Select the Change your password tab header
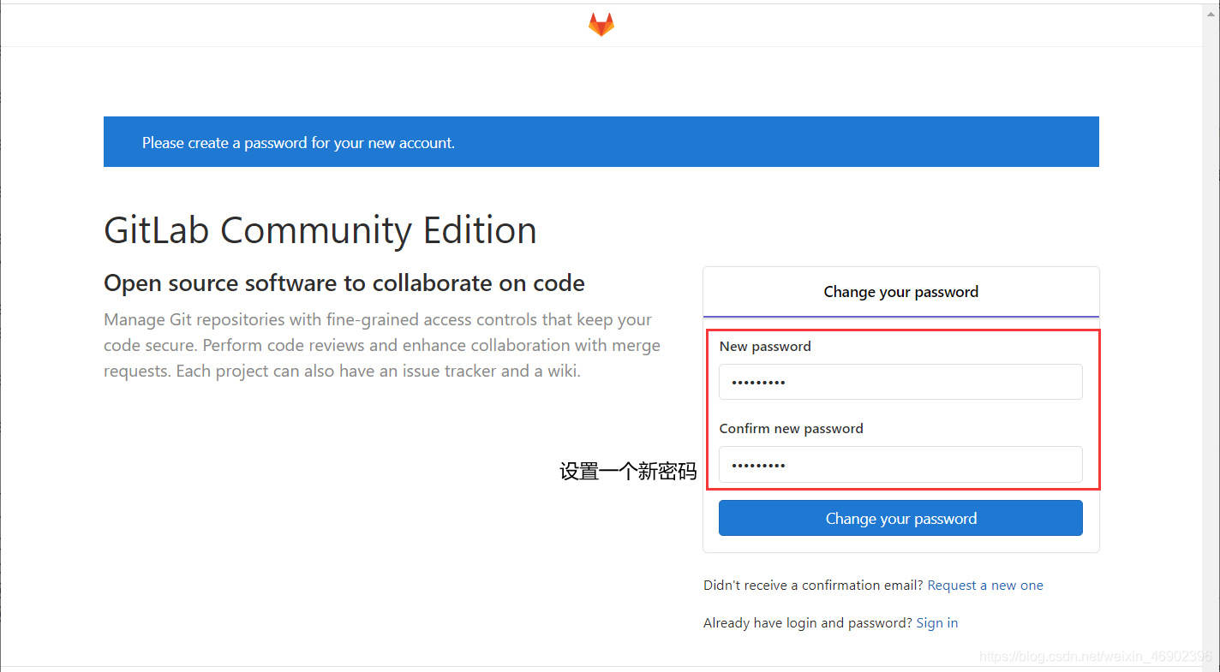This screenshot has width=1220, height=672. coord(900,292)
